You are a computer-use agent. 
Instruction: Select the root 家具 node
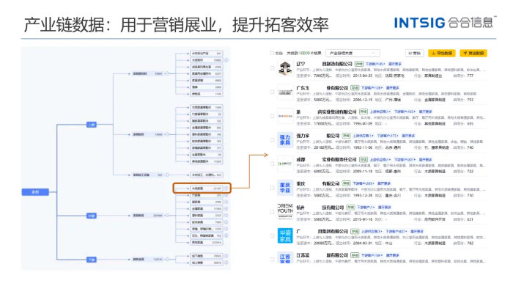click(35, 191)
